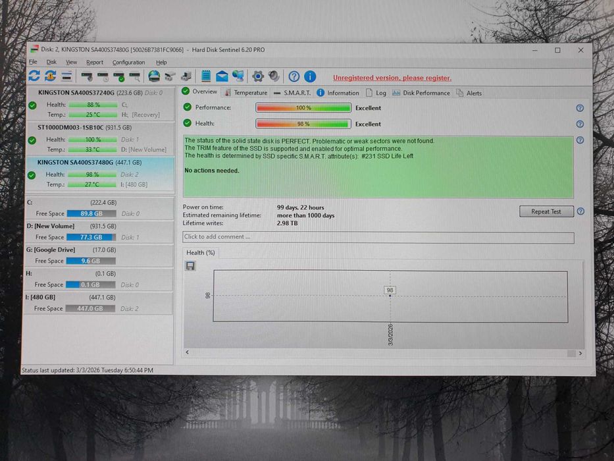
Task: Click the disk list summary toolbar icon
Action: pyautogui.click(x=66, y=76)
